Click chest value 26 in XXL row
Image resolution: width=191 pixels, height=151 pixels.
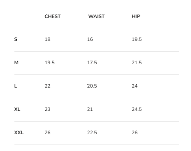48,133
